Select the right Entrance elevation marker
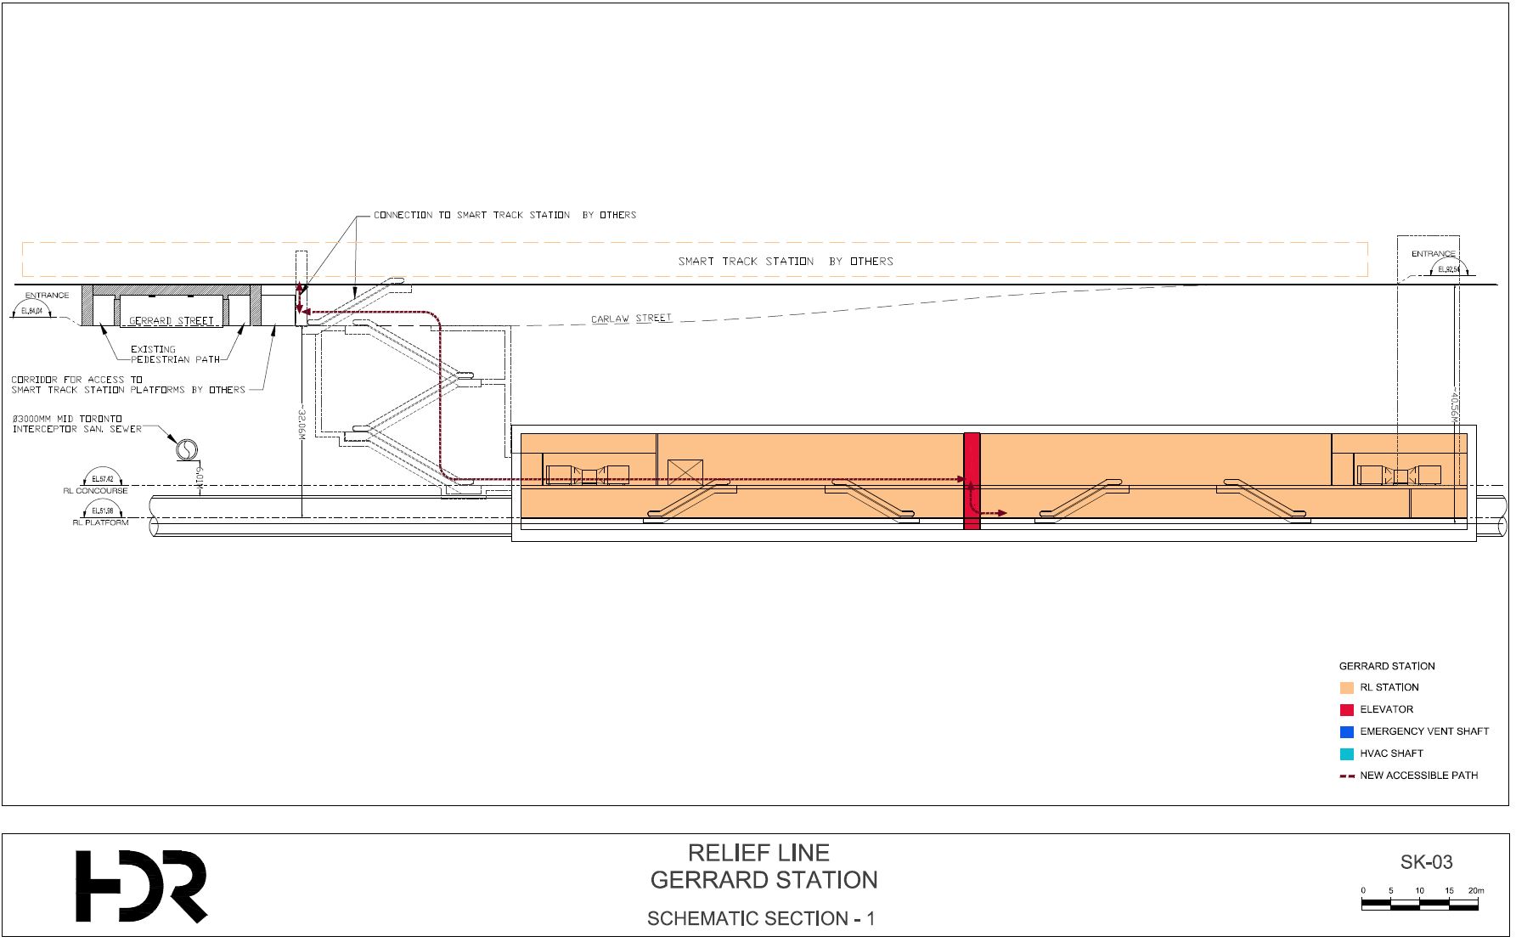Screen dimensions: 1516x942 [1451, 268]
